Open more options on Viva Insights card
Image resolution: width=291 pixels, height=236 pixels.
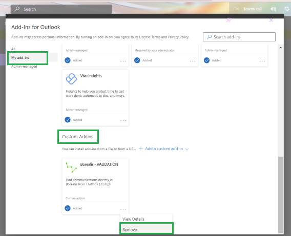[123, 120]
